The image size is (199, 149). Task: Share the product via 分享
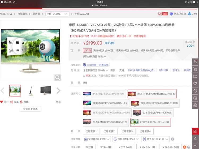[x=14, y=102]
